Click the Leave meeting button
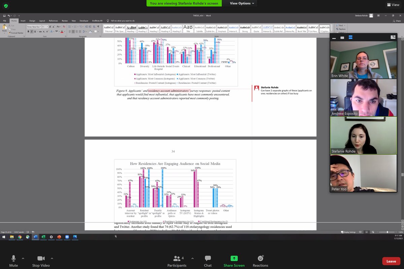Screen dimensions: 404x269 click(x=391, y=261)
